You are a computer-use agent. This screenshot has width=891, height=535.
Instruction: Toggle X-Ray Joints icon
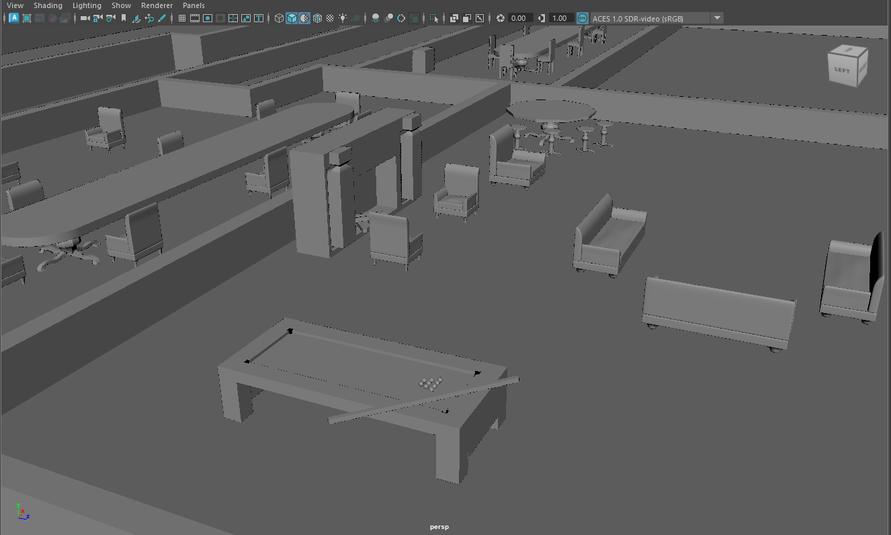coord(479,18)
